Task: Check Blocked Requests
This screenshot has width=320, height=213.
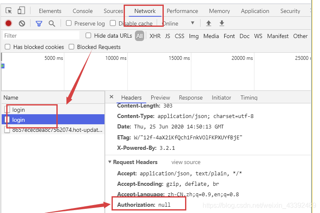Action: [x=71, y=47]
